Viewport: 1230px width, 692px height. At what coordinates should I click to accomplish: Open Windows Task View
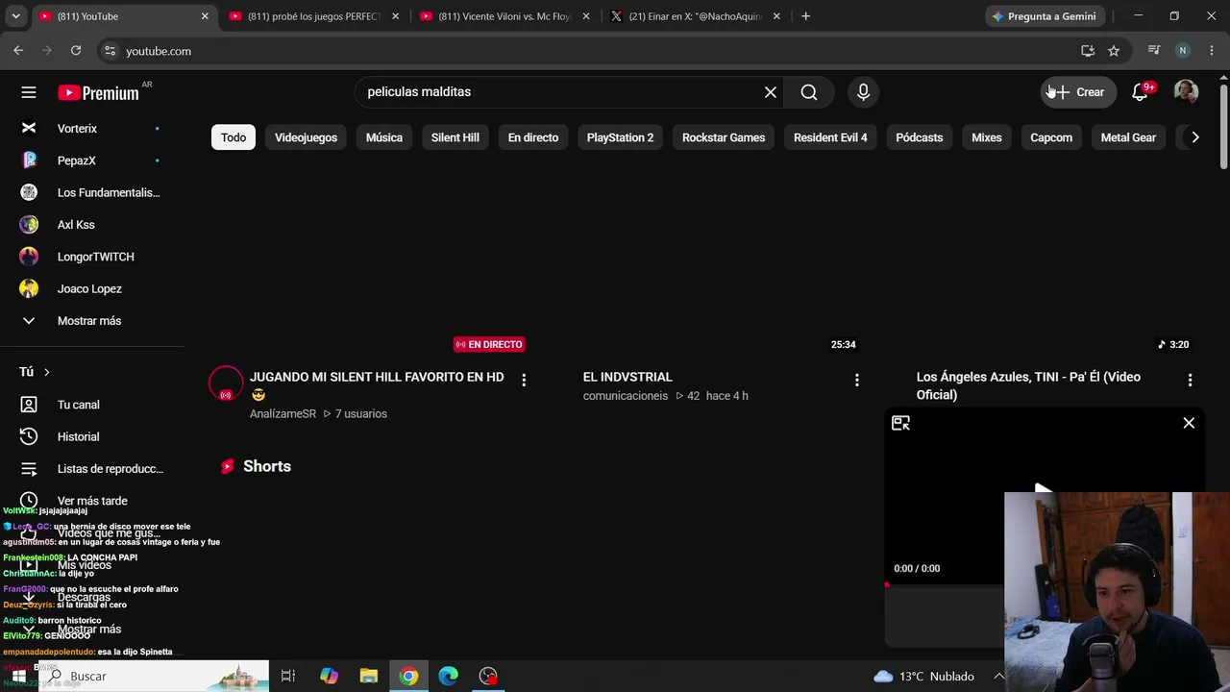coord(287,677)
